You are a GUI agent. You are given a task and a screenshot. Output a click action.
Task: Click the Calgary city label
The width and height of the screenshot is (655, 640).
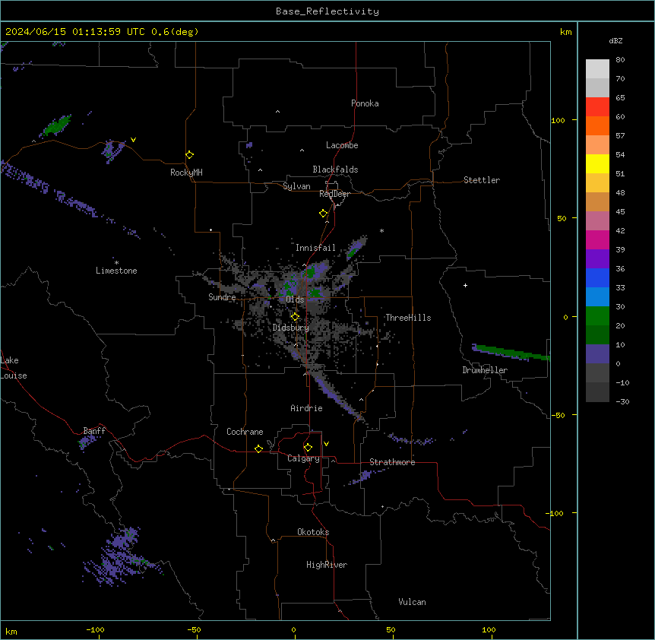tap(303, 458)
